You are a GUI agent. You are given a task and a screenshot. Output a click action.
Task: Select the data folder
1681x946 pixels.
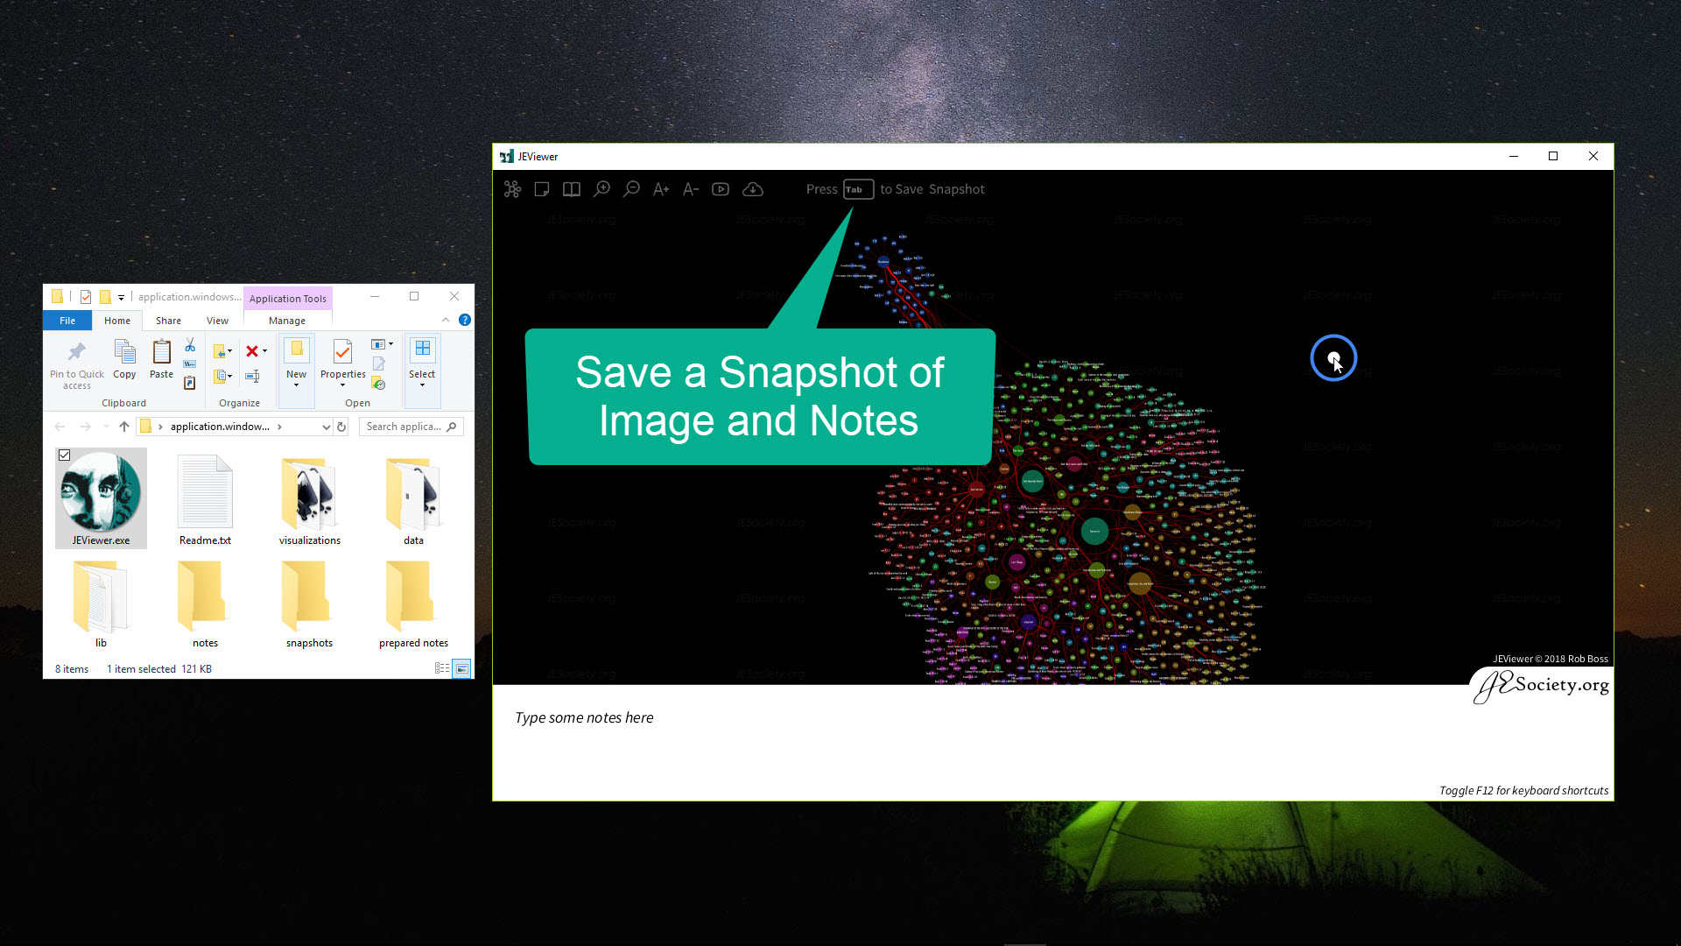tap(413, 498)
